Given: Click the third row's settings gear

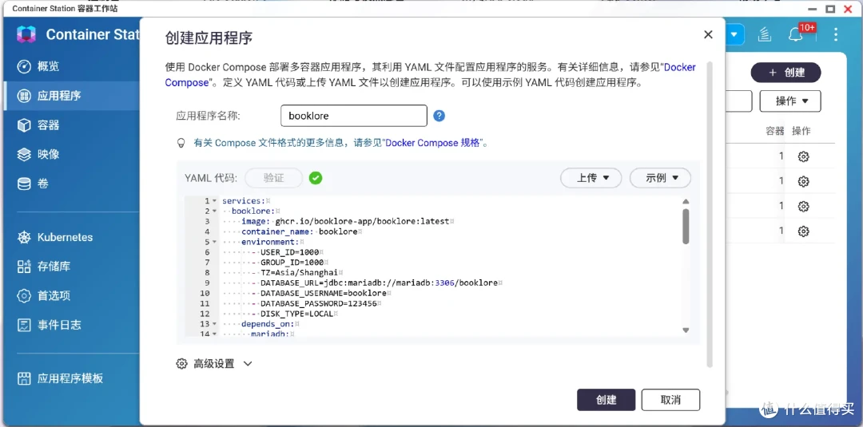Looking at the screenshot, I should [x=804, y=206].
